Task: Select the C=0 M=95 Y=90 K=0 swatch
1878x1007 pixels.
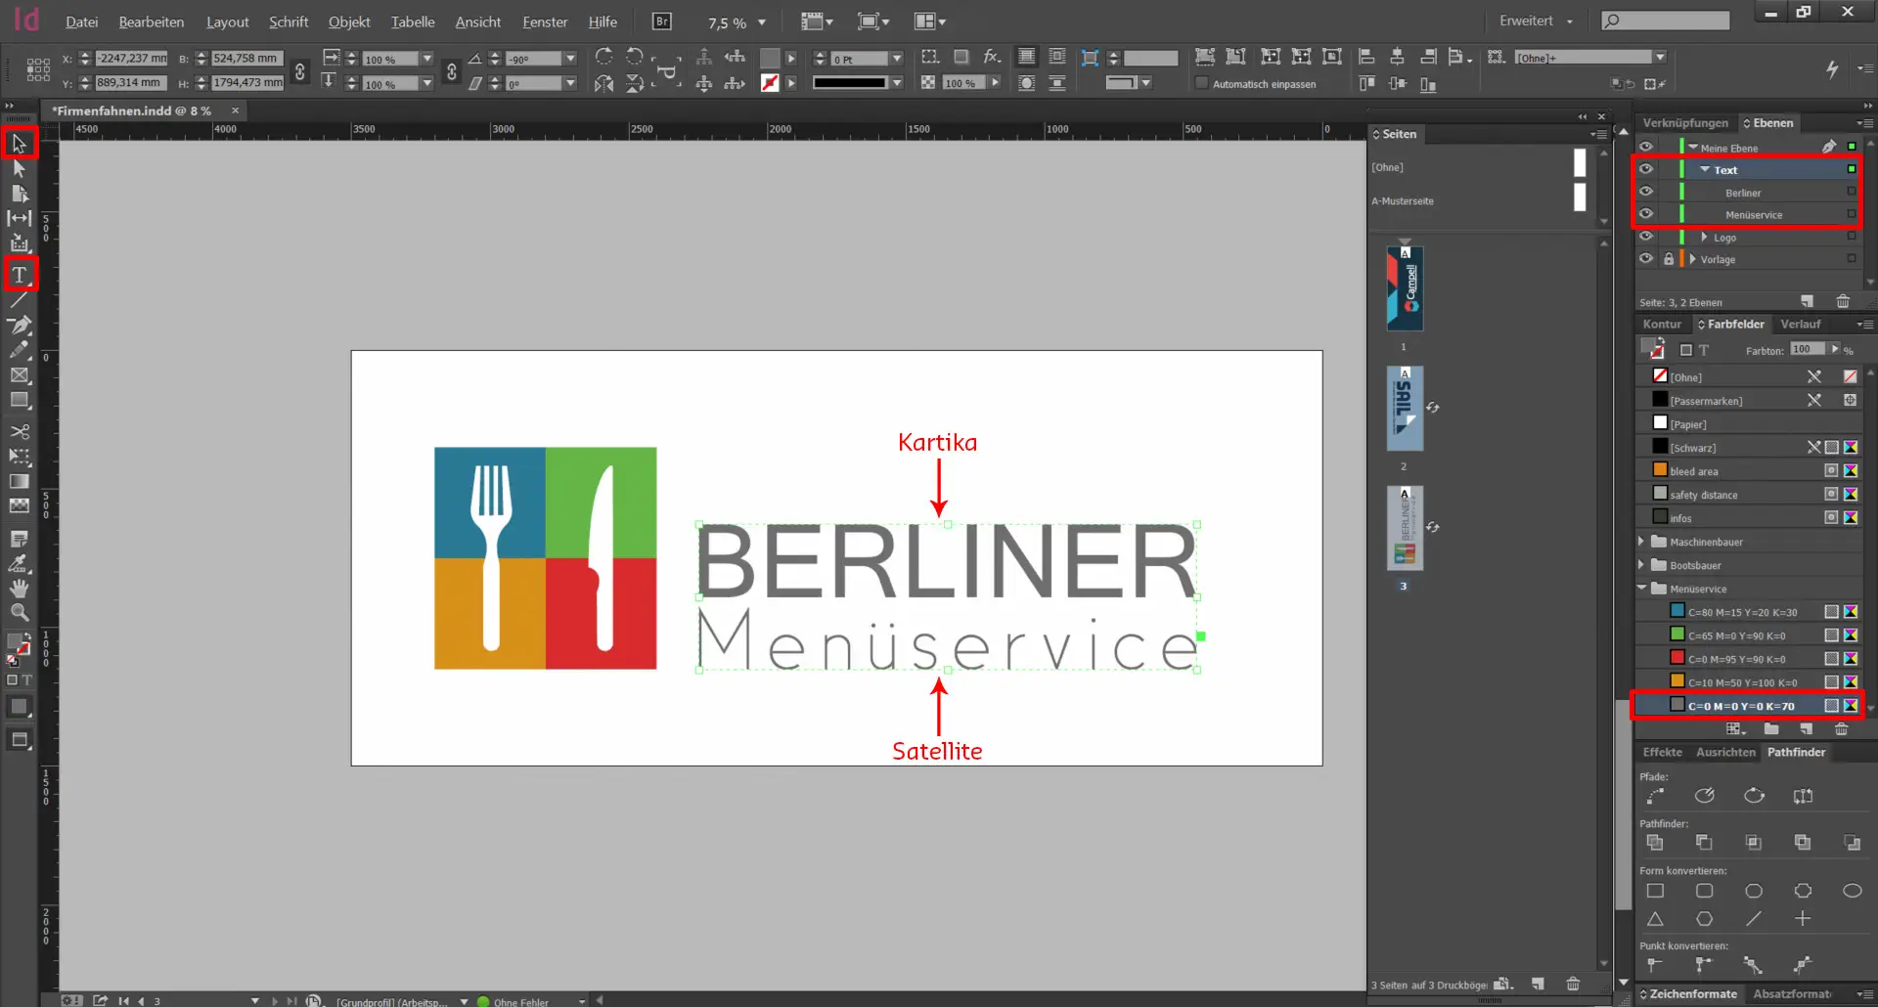Action: click(x=1735, y=659)
